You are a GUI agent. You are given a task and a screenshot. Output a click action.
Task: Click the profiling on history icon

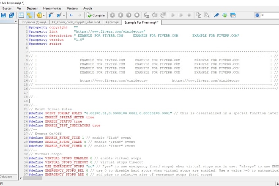[x=181, y=15]
